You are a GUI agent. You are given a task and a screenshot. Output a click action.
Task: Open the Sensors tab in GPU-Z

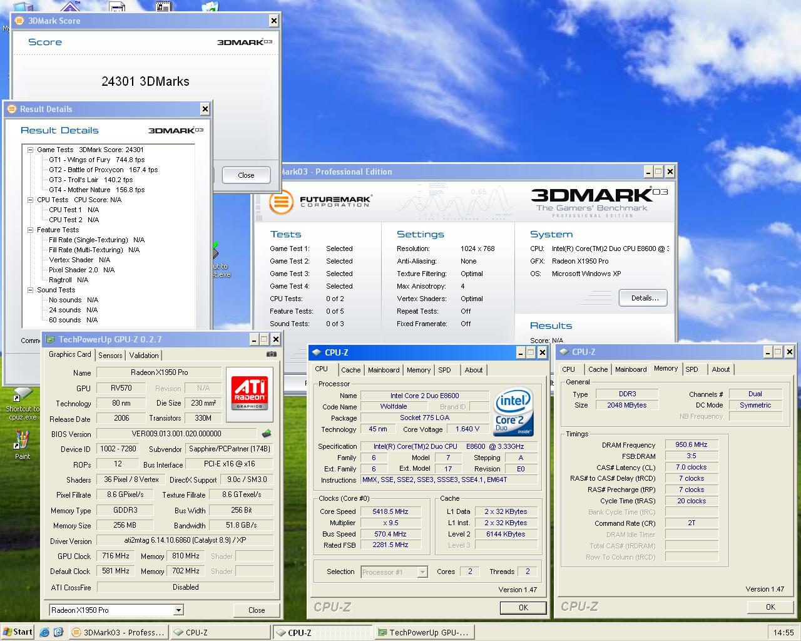pyautogui.click(x=110, y=355)
